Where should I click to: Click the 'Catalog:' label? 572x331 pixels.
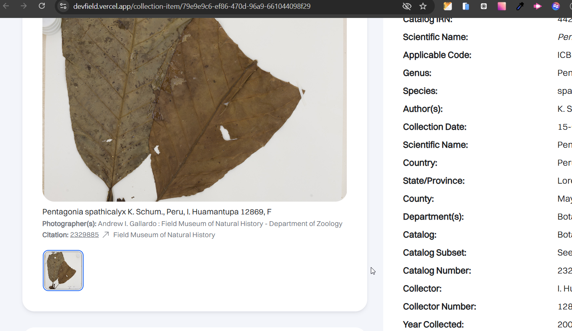420,235
